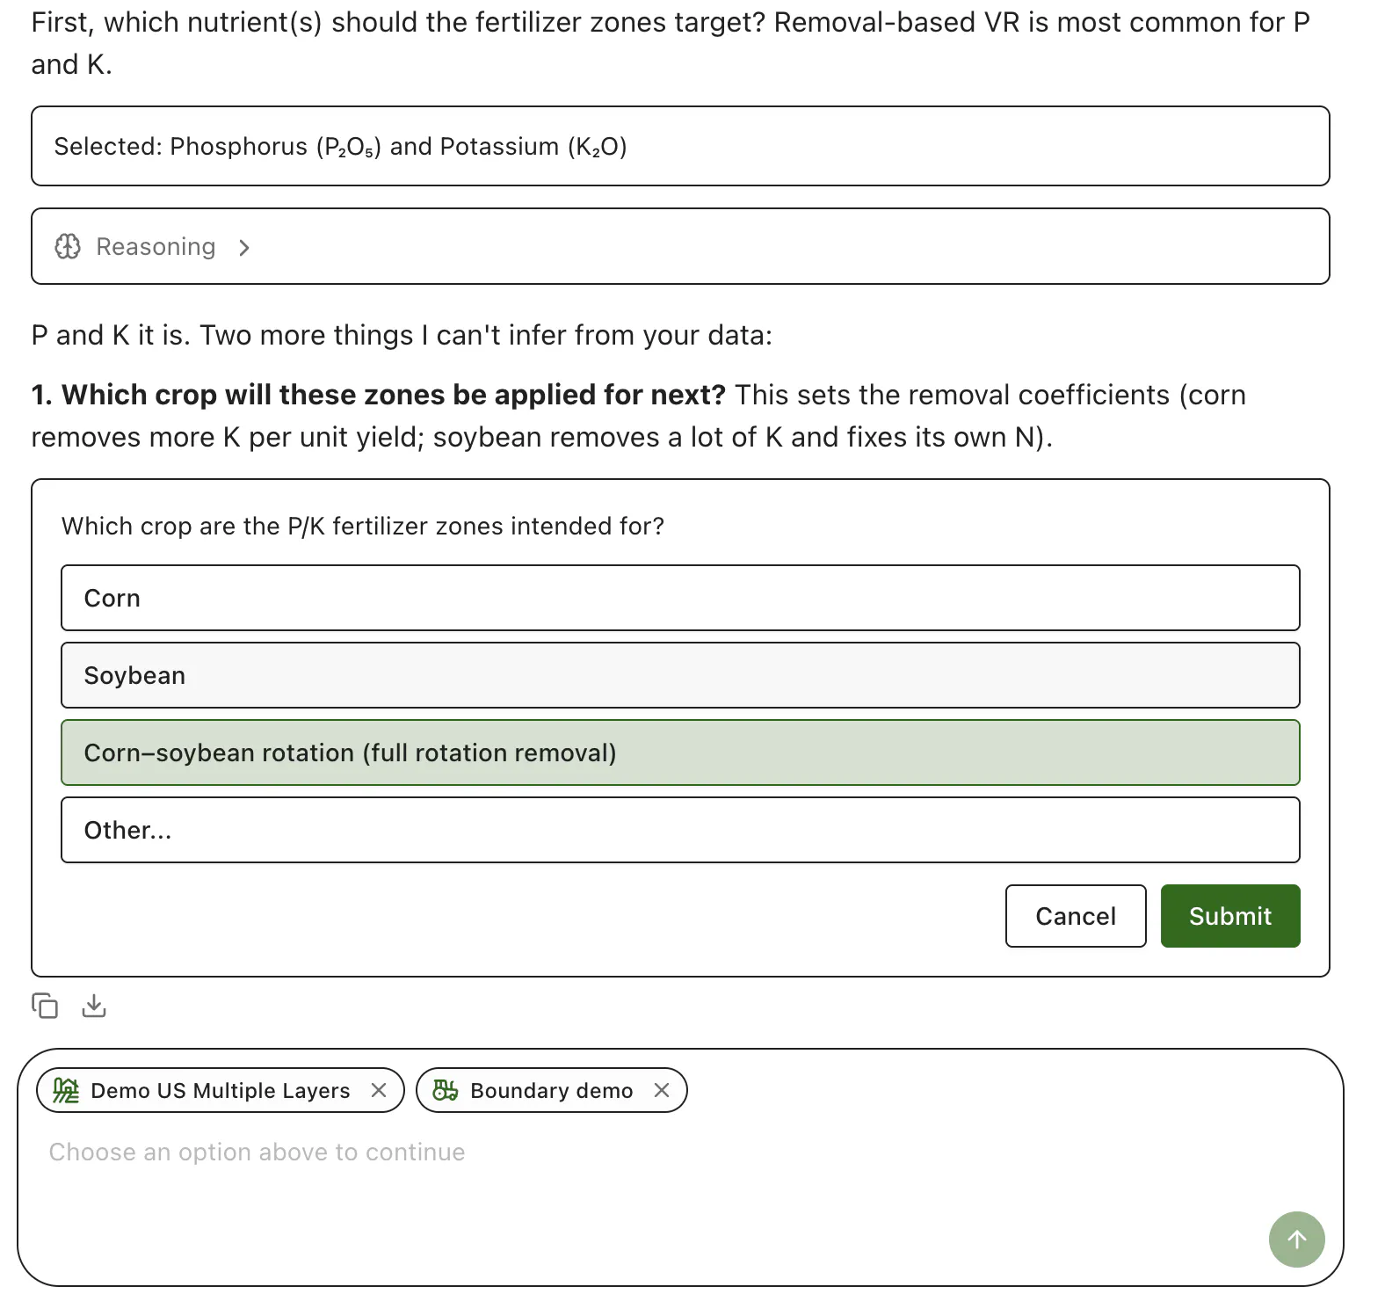The width and height of the screenshot is (1385, 1294).
Task: Click the Demo US Multiple Layers chip label
Action: pos(221,1091)
